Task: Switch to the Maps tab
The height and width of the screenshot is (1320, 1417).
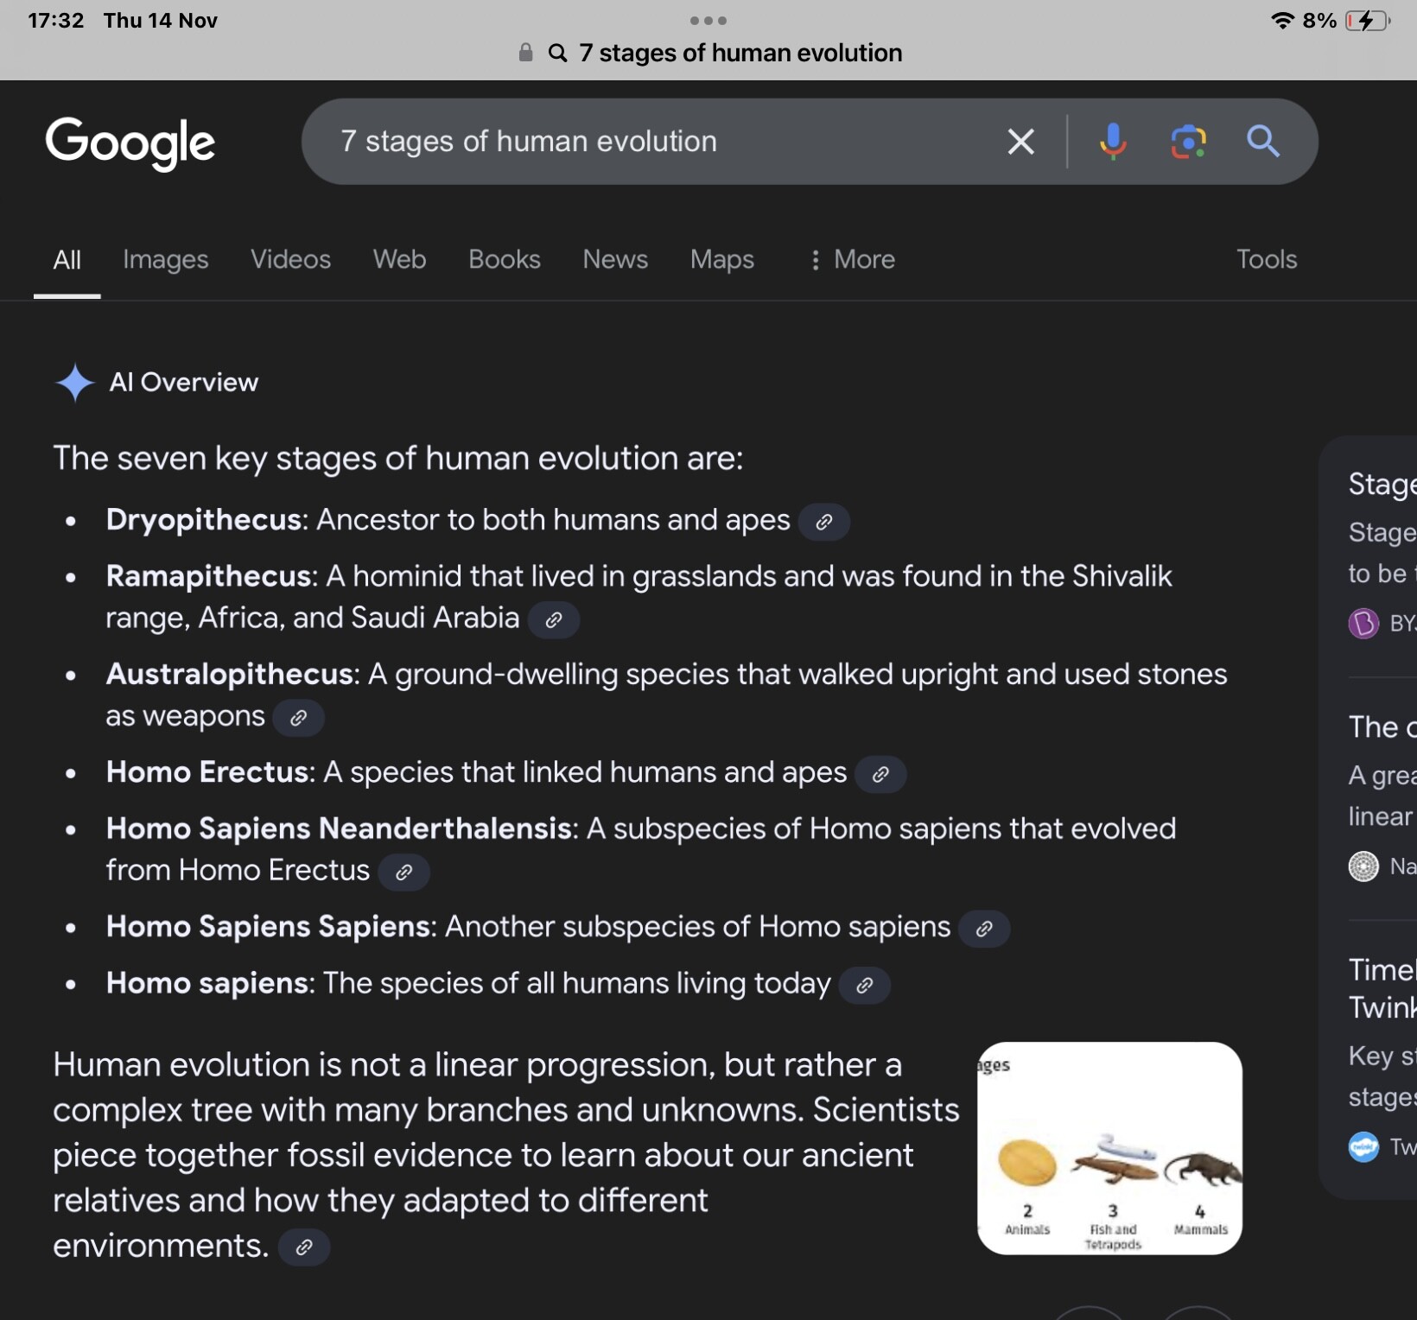Action: click(722, 260)
